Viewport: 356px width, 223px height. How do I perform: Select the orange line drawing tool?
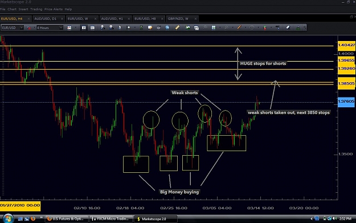239,27
